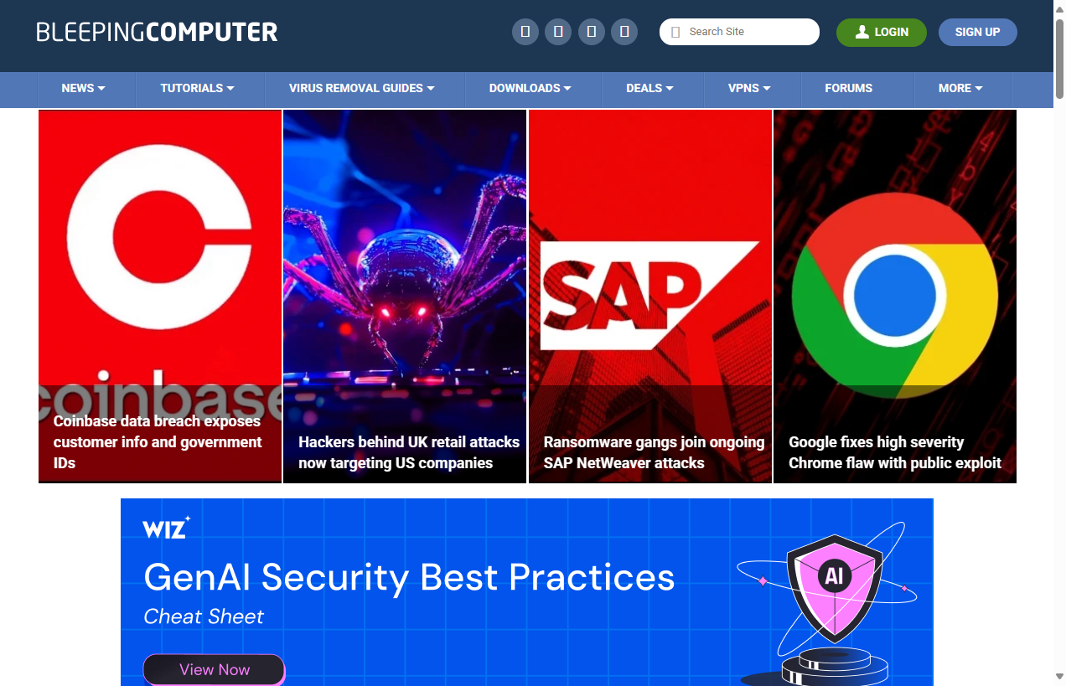Expand the News dropdown menu
This screenshot has height=686, width=1066.
pos(83,88)
